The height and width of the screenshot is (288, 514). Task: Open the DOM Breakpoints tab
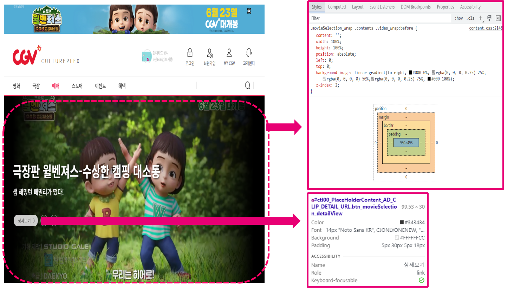tap(416, 7)
